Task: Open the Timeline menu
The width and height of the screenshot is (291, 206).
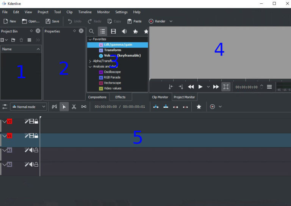Action: pos(85,12)
